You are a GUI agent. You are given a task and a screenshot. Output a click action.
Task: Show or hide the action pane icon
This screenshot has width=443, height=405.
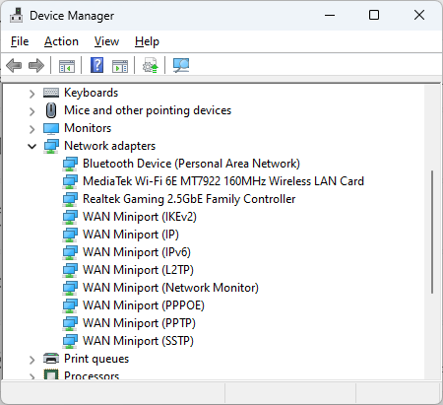tap(120, 66)
